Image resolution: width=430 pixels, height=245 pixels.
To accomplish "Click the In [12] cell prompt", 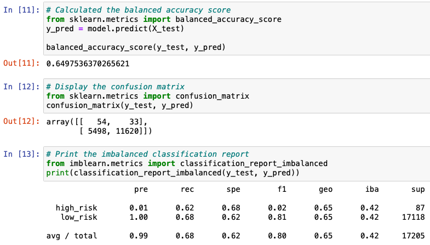I will tap(21, 87).
